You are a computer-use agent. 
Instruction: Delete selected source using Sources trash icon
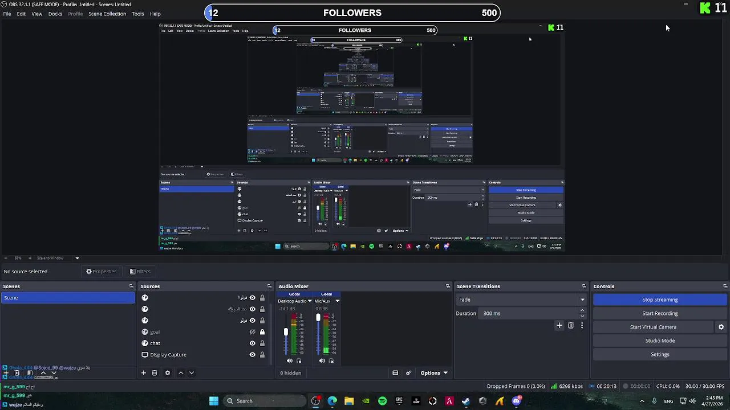point(155,373)
